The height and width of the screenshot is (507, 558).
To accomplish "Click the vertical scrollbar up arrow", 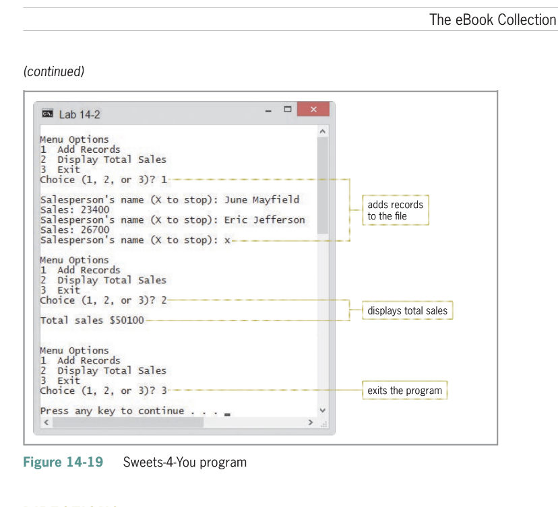I will 323,130.
